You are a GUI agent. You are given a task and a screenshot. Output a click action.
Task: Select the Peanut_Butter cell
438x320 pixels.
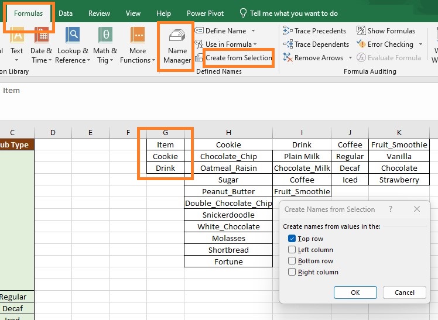pyautogui.click(x=228, y=191)
